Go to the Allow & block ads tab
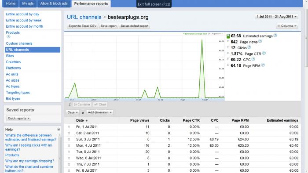Screen dimensions: 308x173 [54, 4]
